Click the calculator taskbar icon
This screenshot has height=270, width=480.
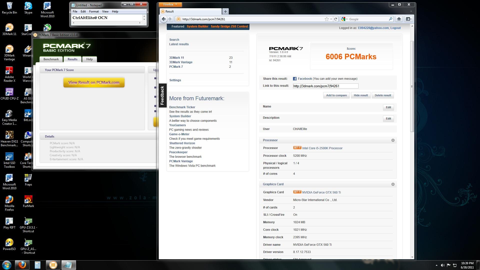tap(37, 265)
